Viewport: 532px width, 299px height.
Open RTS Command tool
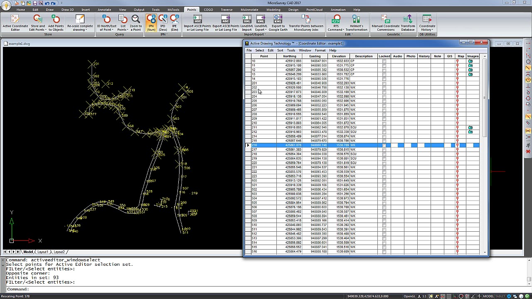tap(336, 23)
